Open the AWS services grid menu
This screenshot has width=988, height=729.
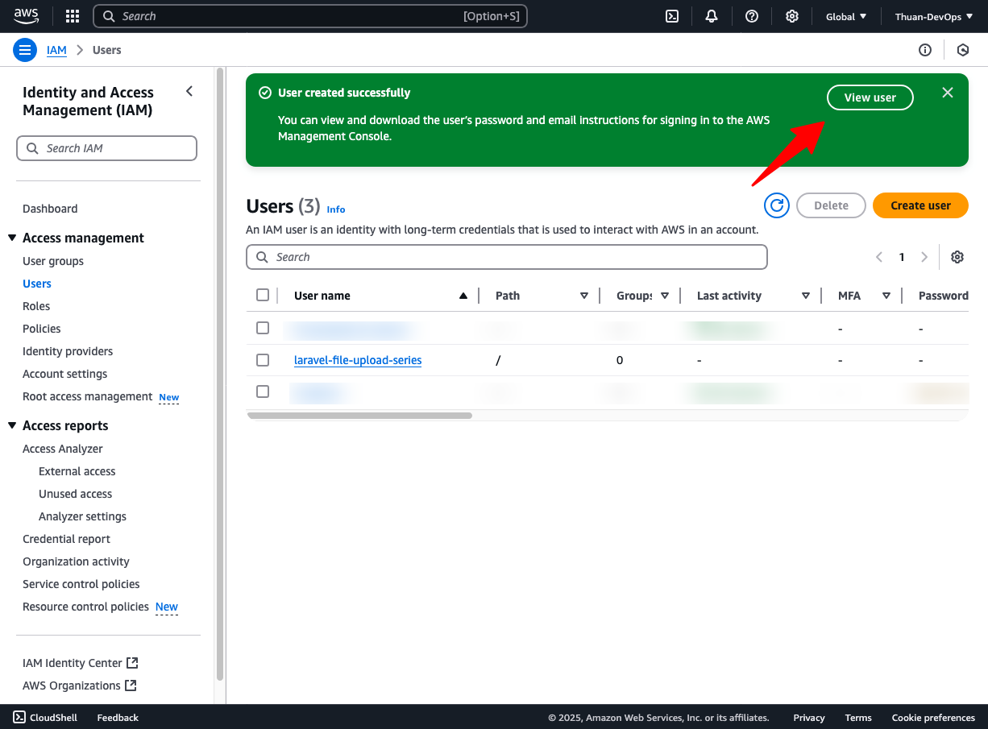point(73,16)
